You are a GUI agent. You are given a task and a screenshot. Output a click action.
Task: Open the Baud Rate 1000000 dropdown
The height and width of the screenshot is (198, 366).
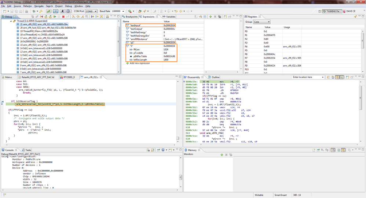123,11
